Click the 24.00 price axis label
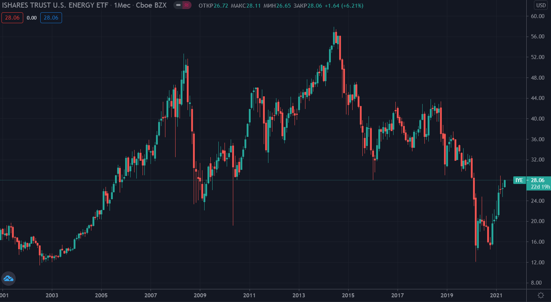This screenshot has width=551, height=302. (538, 201)
